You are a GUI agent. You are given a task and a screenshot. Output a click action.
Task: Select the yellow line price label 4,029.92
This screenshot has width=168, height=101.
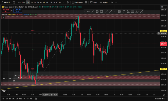[x=163, y=69]
